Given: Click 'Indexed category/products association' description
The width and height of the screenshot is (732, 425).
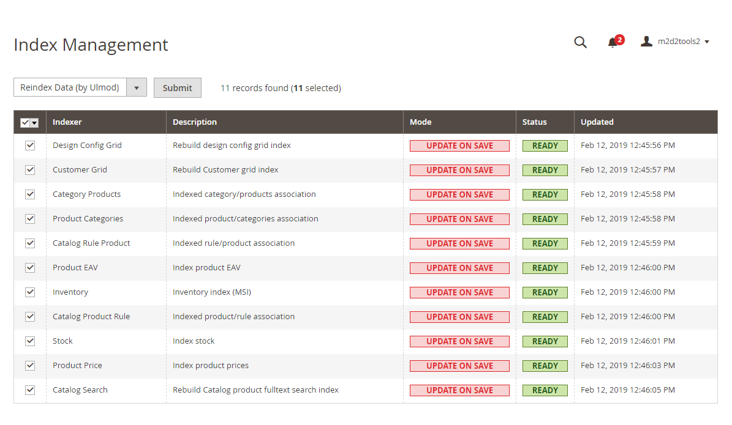Looking at the screenshot, I should [x=244, y=194].
